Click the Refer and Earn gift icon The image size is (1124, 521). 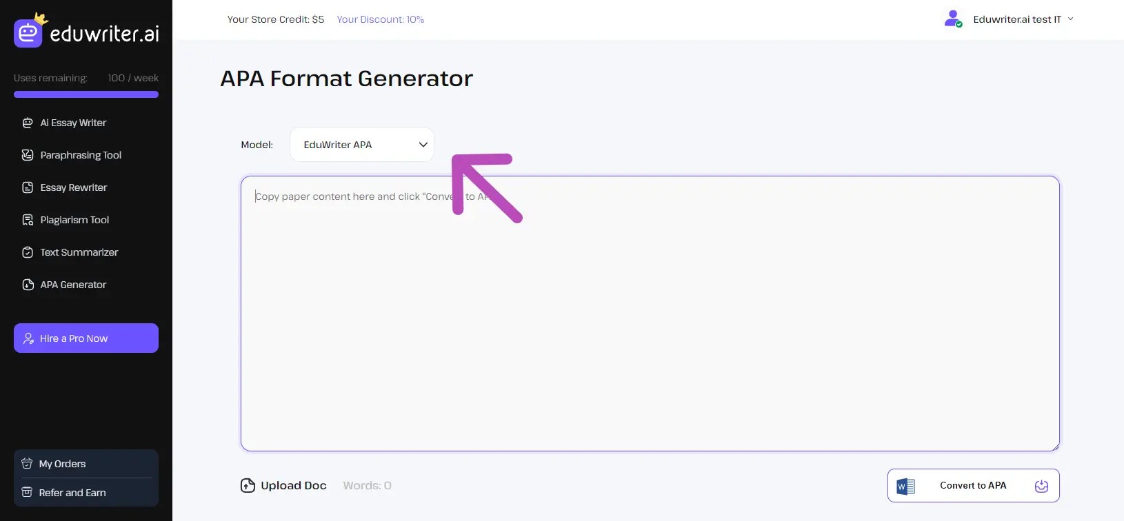click(x=27, y=492)
